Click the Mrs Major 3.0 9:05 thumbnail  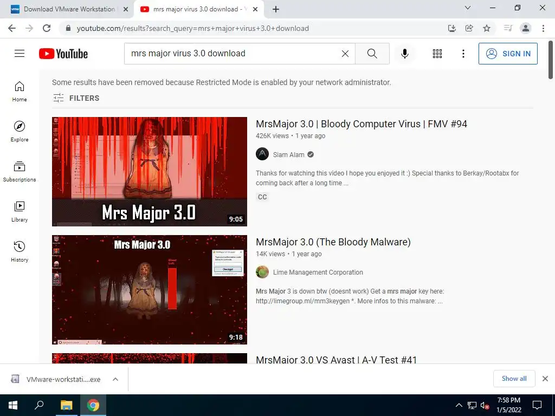150,172
